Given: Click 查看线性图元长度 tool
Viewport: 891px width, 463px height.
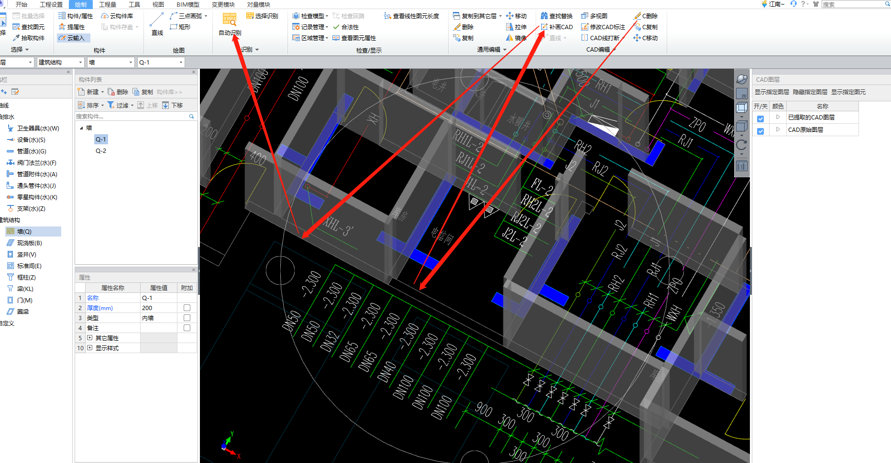Looking at the screenshot, I should [x=412, y=16].
